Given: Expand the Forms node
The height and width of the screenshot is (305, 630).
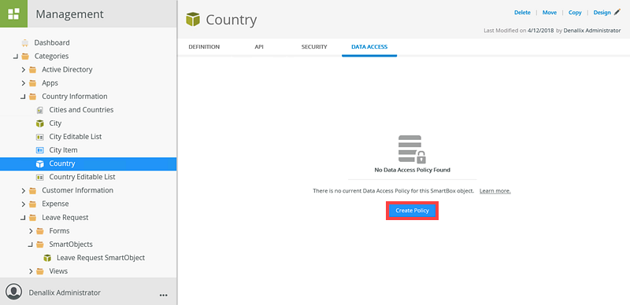Looking at the screenshot, I should point(31,231).
